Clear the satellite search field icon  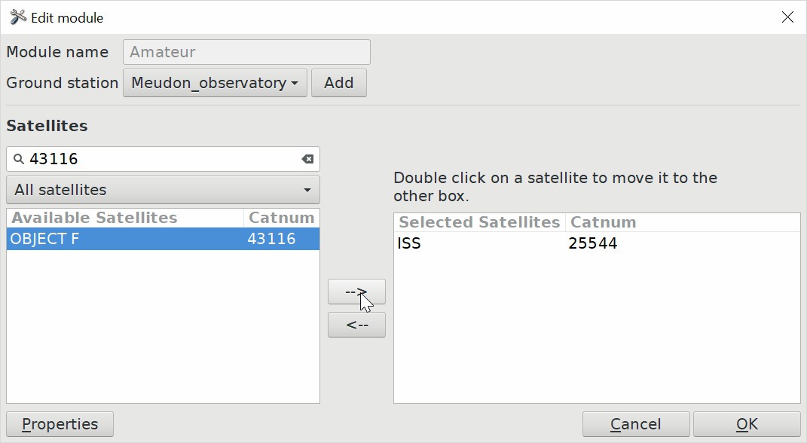click(x=307, y=159)
